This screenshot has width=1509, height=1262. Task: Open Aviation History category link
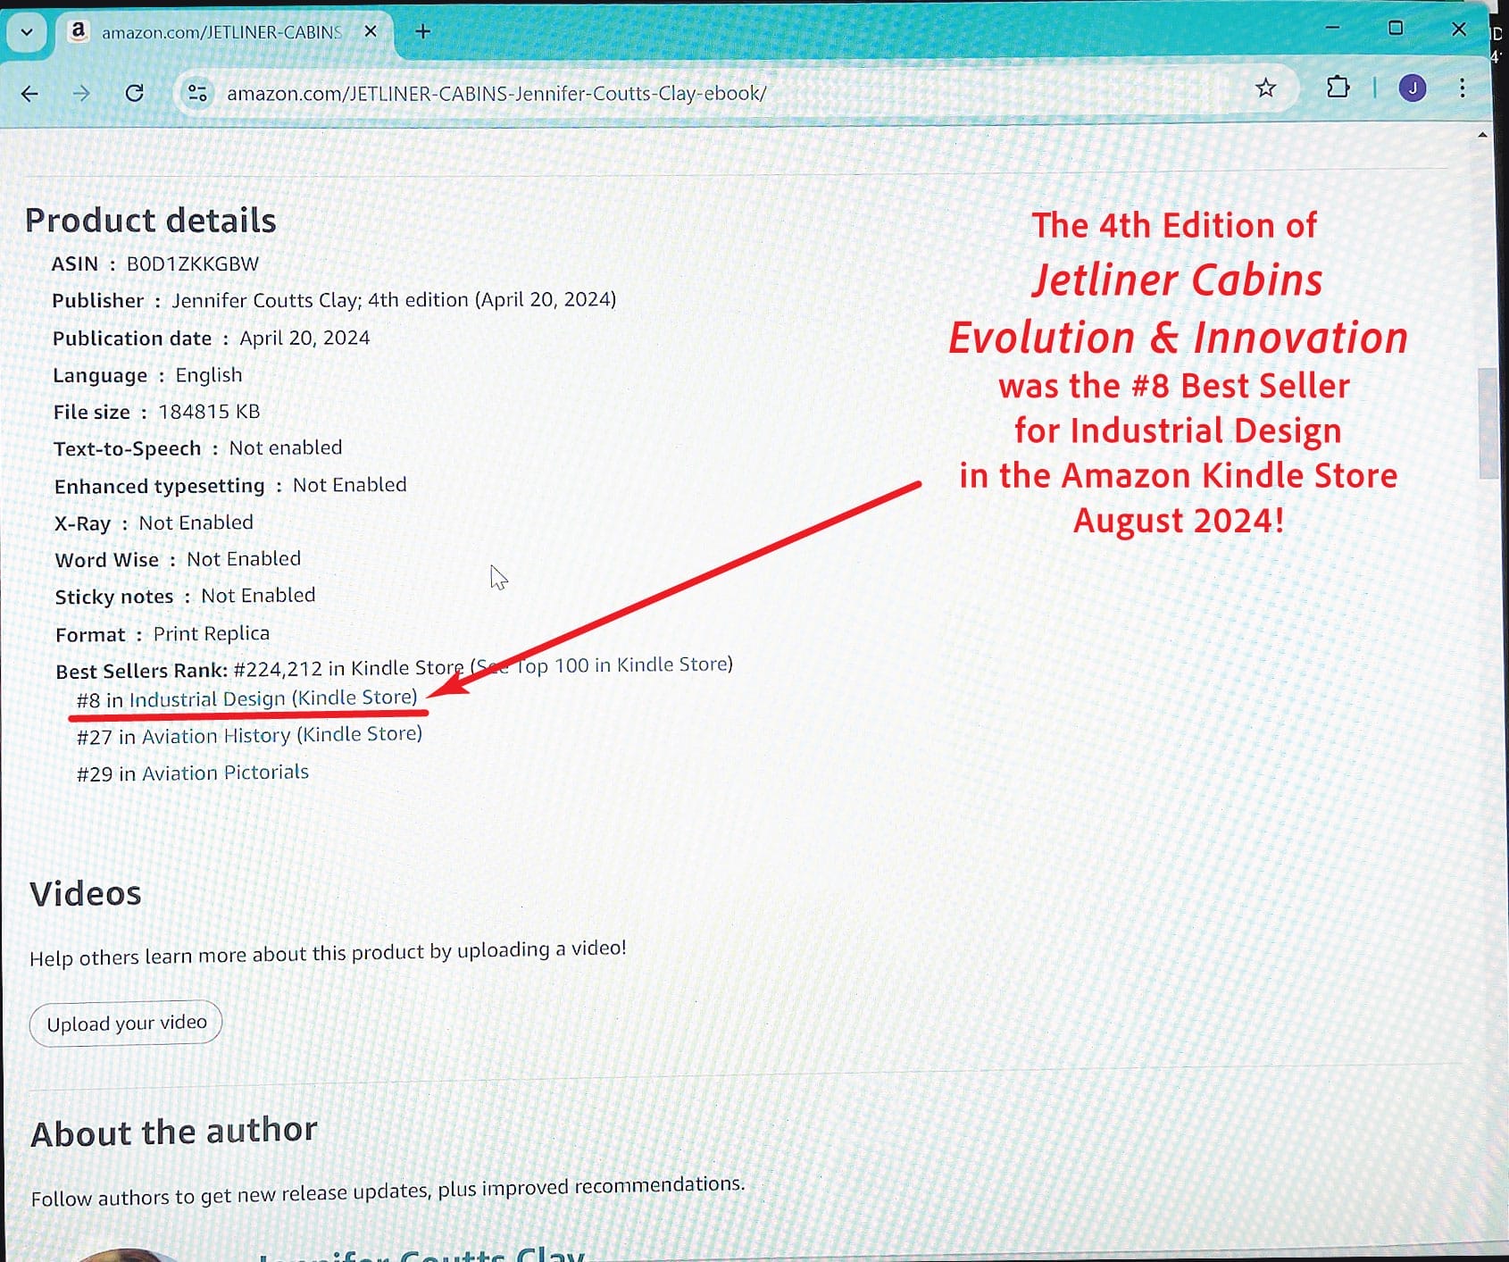tap(281, 735)
